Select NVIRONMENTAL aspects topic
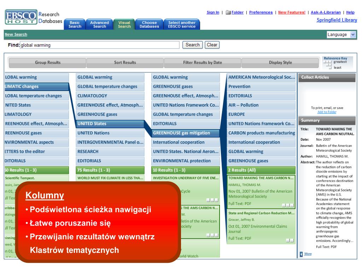362x272 pixels. 37,142
